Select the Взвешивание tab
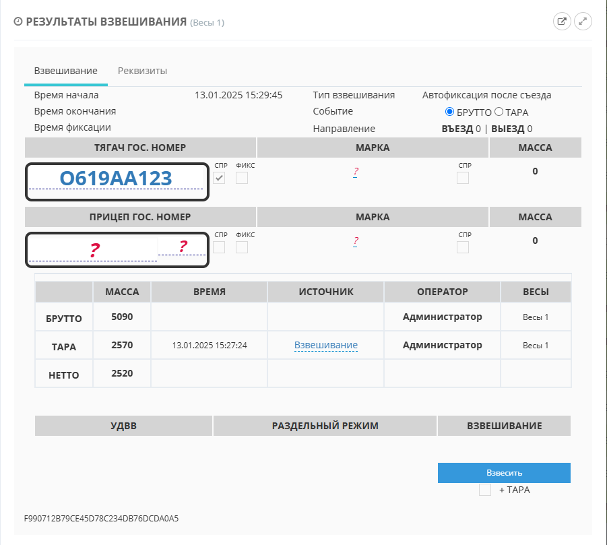The image size is (607, 545). tap(66, 71)
